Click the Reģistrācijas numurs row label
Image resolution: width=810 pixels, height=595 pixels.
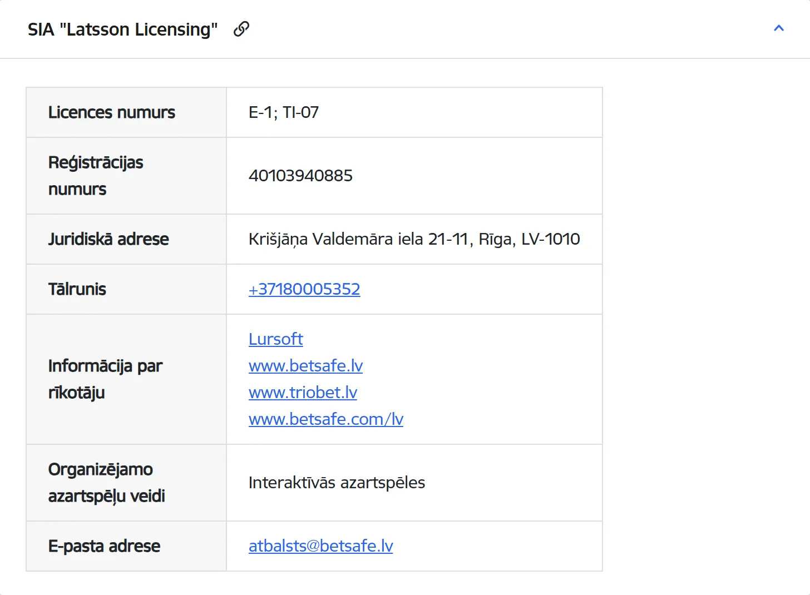point(96,176)
